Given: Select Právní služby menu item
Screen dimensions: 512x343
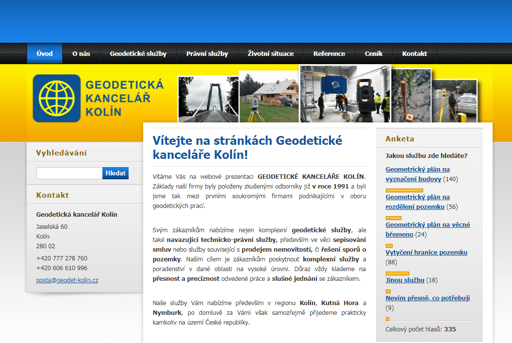Looking at the screenshot, I should (207, 53).
